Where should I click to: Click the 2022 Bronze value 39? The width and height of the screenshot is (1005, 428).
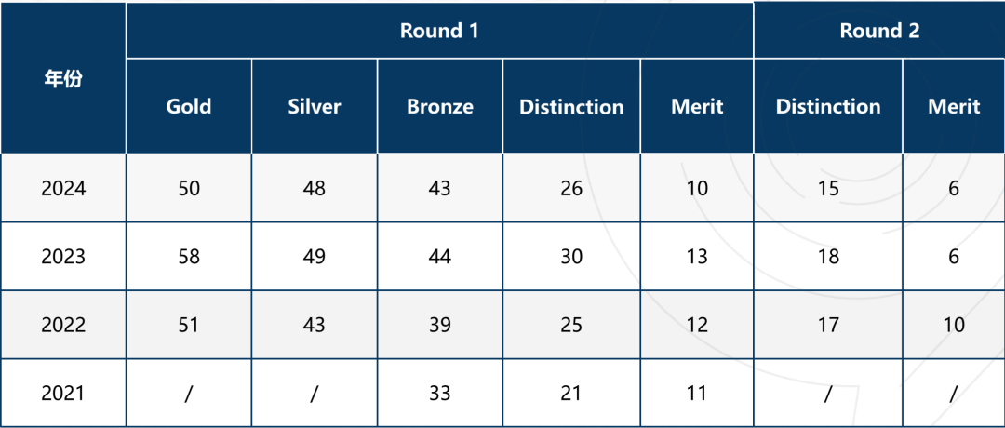click(439, 324)
